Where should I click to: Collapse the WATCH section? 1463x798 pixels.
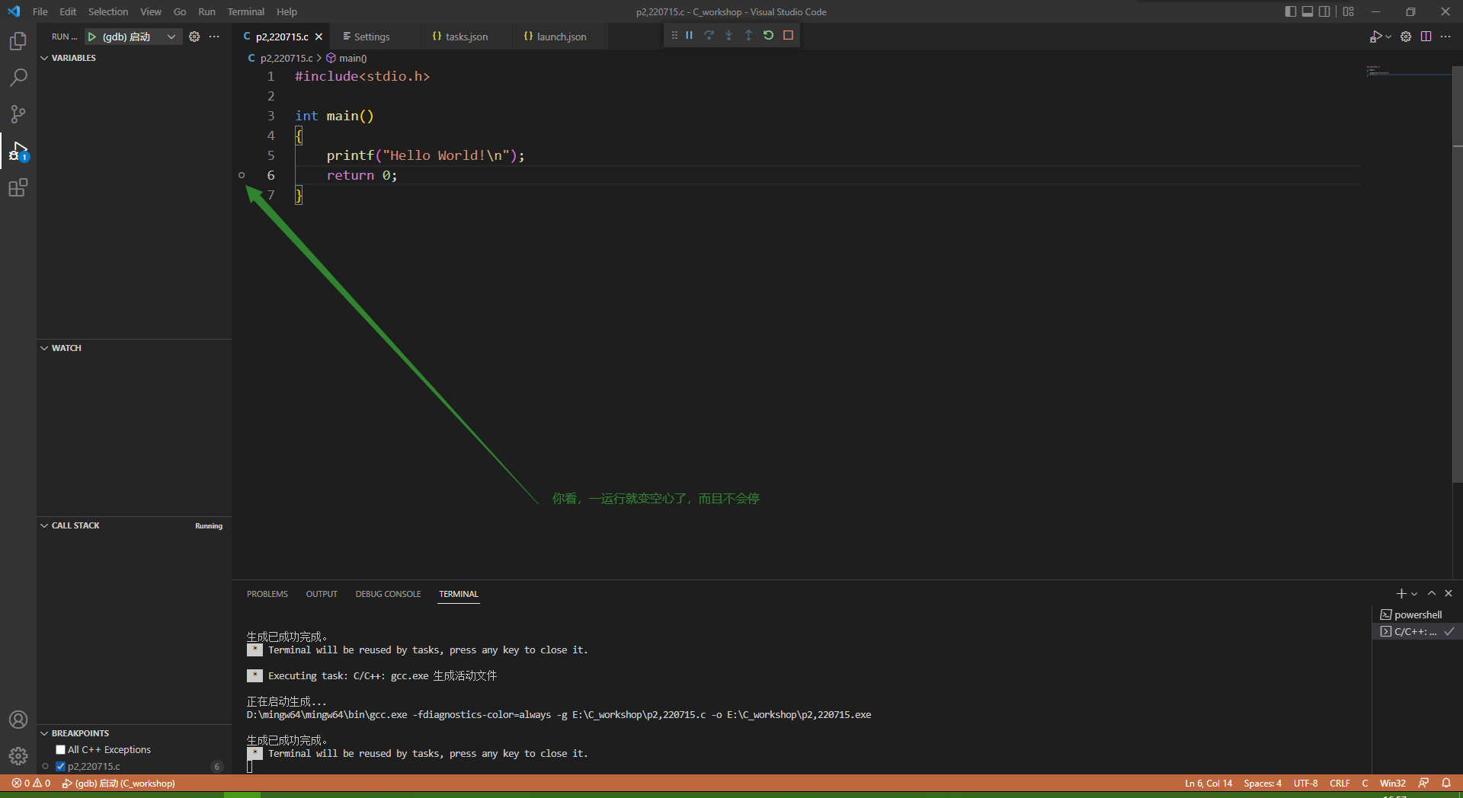[x=66, y=348]
